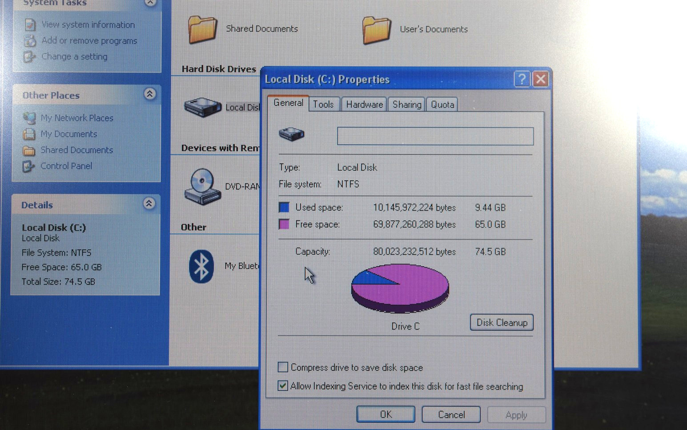Click the Change a setting icon
This screenshot has height=430, width=687.
pyautogui.click(x=29, y=57)
